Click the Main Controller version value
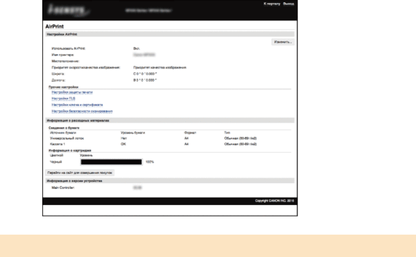This screenshot has height=257, width=416. tap(138, 188)
